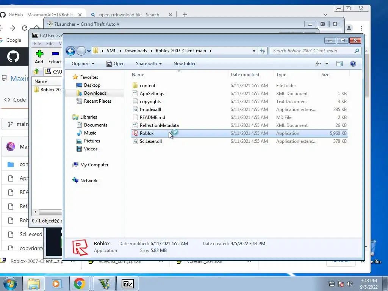This screenshot has width=388, height=291.
Task: Switch to open crdownload file Search tab
Action: pyautogui.click(x=129, y=15)
